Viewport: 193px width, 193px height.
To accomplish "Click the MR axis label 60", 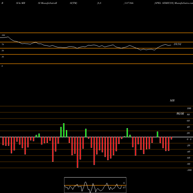I will click(x=188, y=121).
